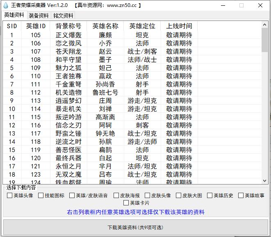This screenshot has height=237, width=271.
Task: Open the 装备资料 tab
Action: 39,16
